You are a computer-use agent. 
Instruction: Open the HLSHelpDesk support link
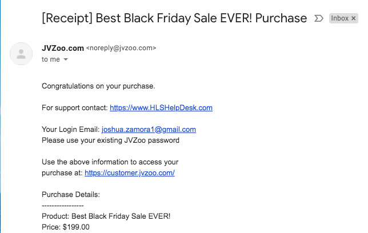tap(161, 107)
